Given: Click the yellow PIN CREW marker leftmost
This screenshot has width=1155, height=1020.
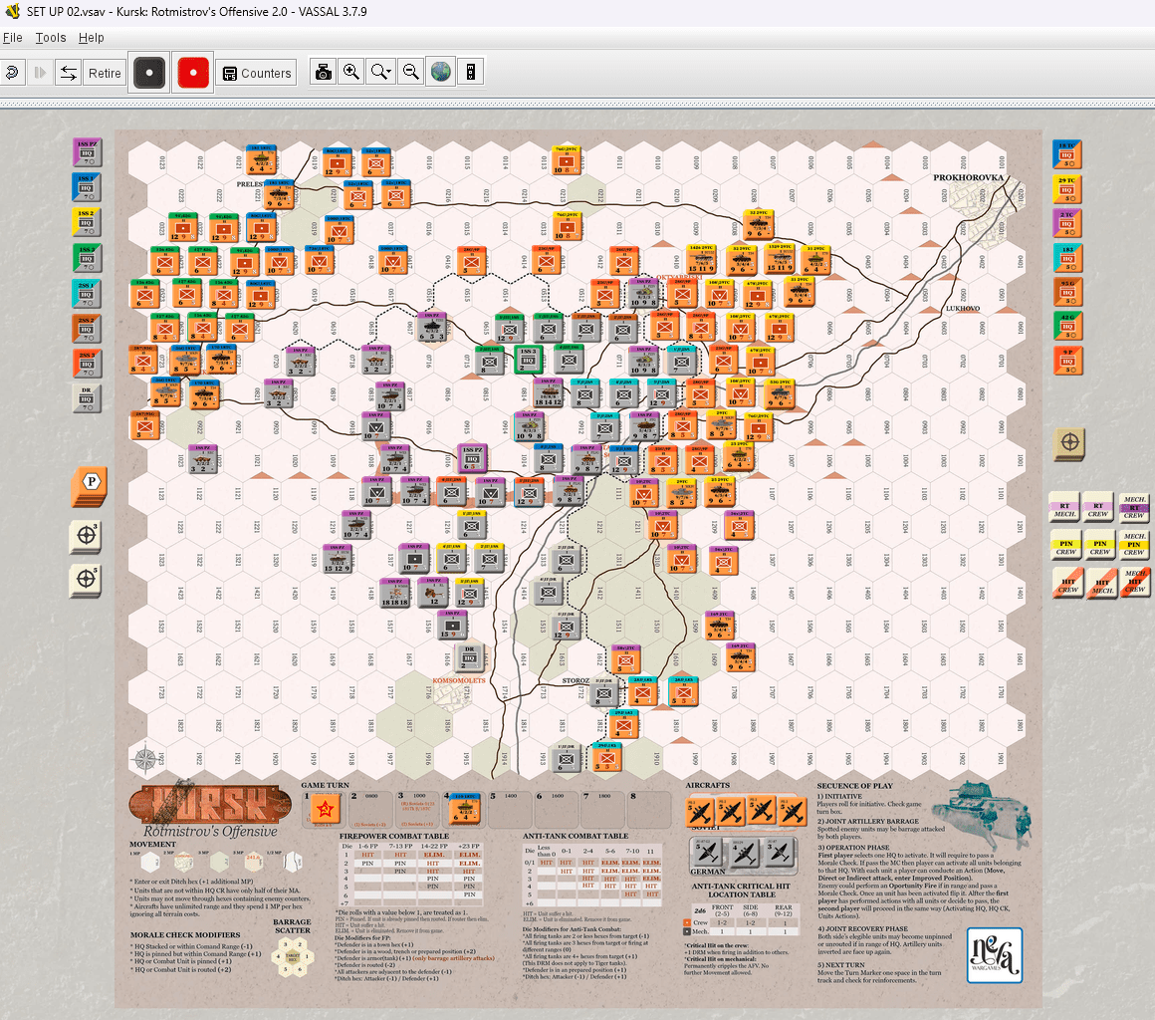Looking at the screenshot, I should pyautogui.click(x=1065, y=544).
